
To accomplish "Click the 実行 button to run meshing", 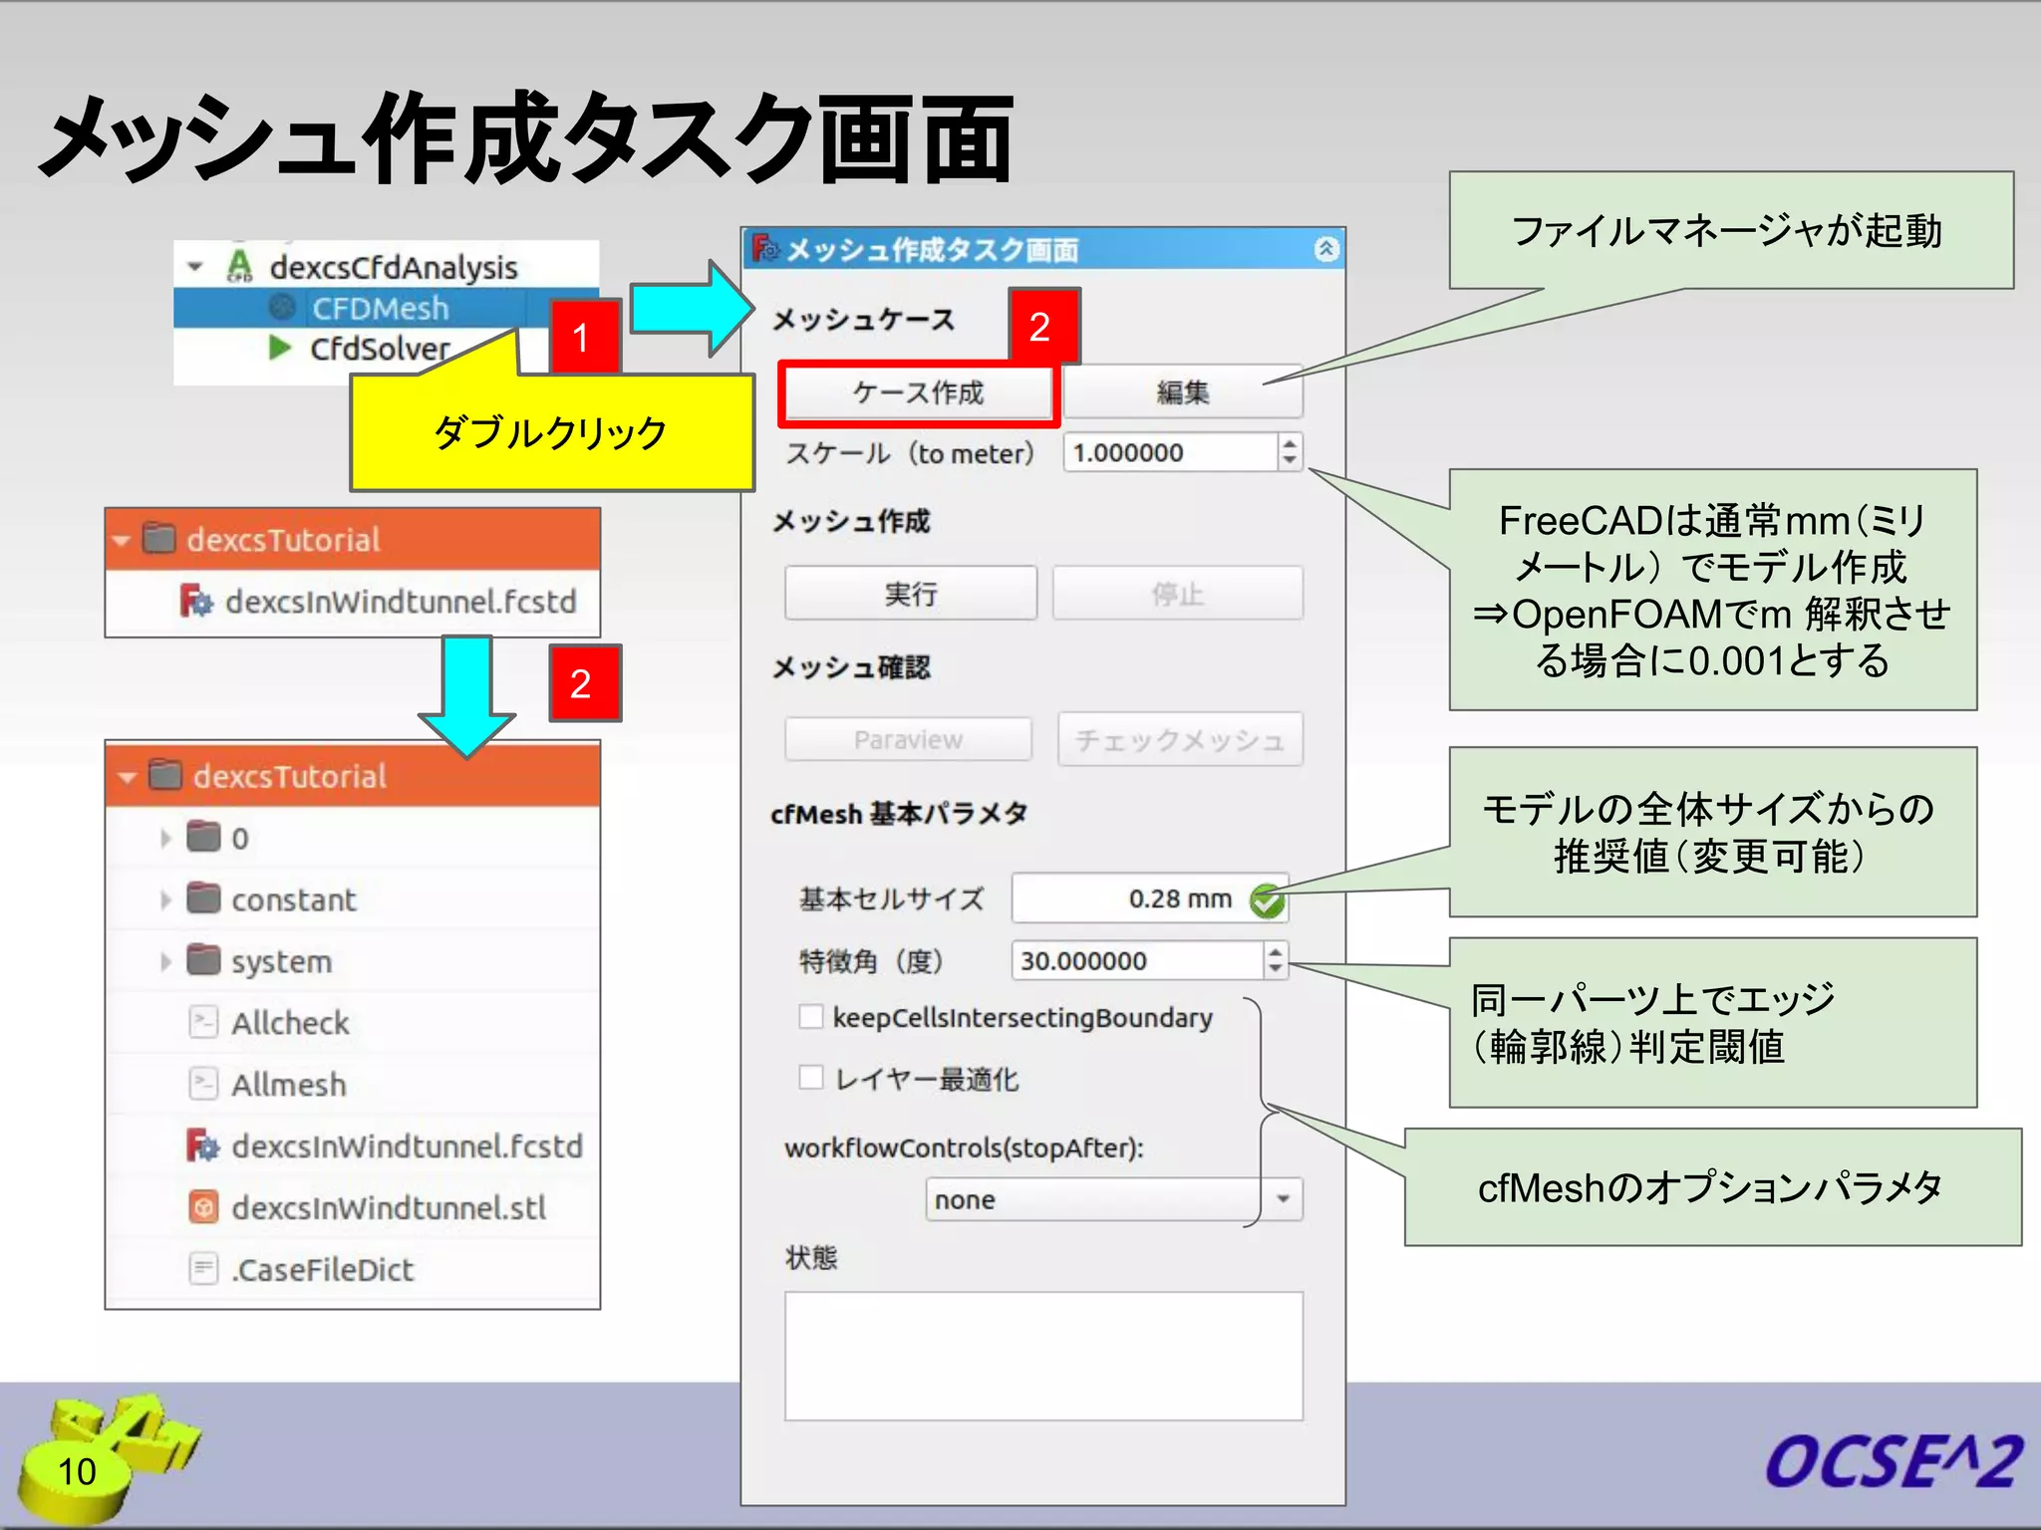I will (910, 594).
